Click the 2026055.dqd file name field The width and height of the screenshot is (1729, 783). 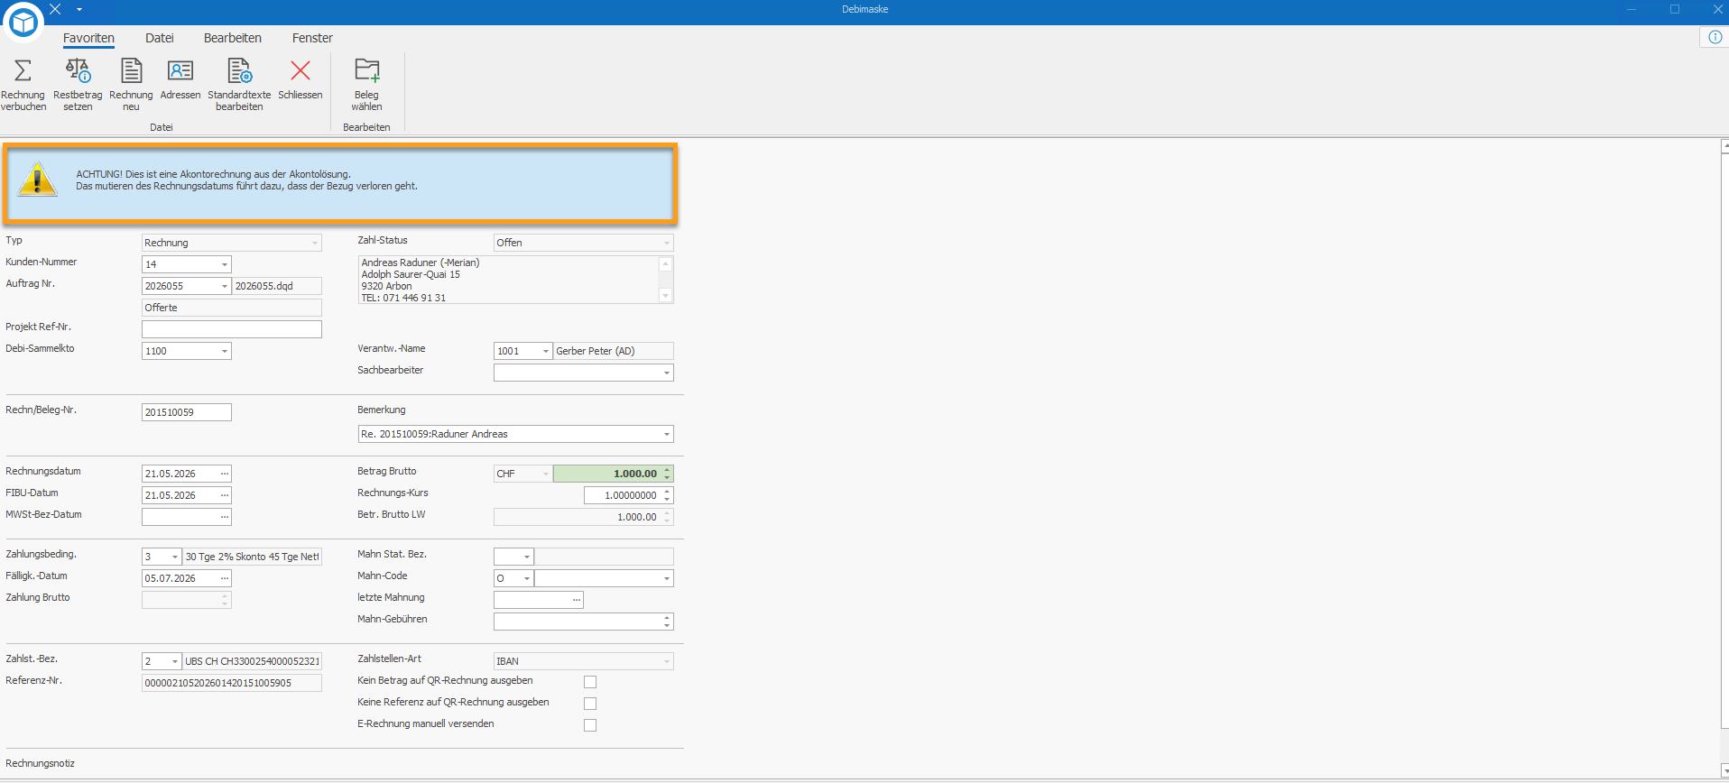(277, 286)
